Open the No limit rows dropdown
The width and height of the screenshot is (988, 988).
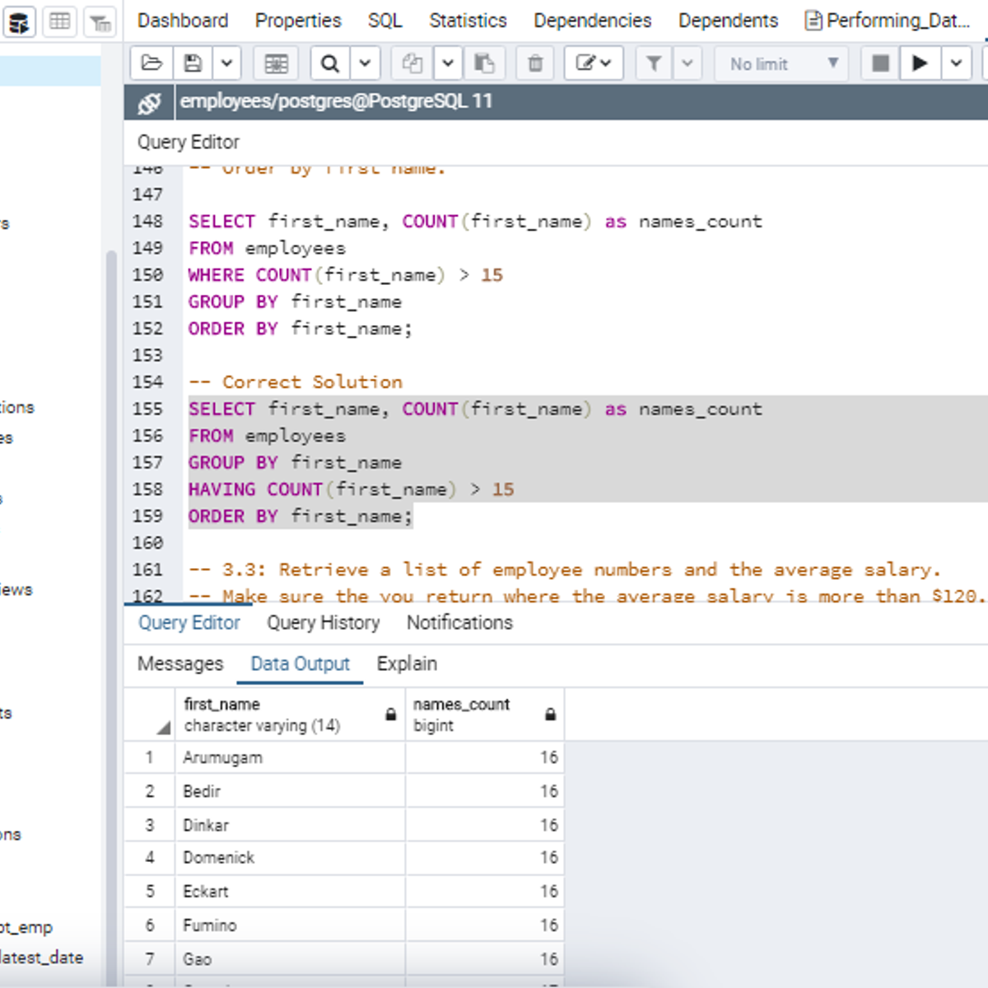(783, 63)
